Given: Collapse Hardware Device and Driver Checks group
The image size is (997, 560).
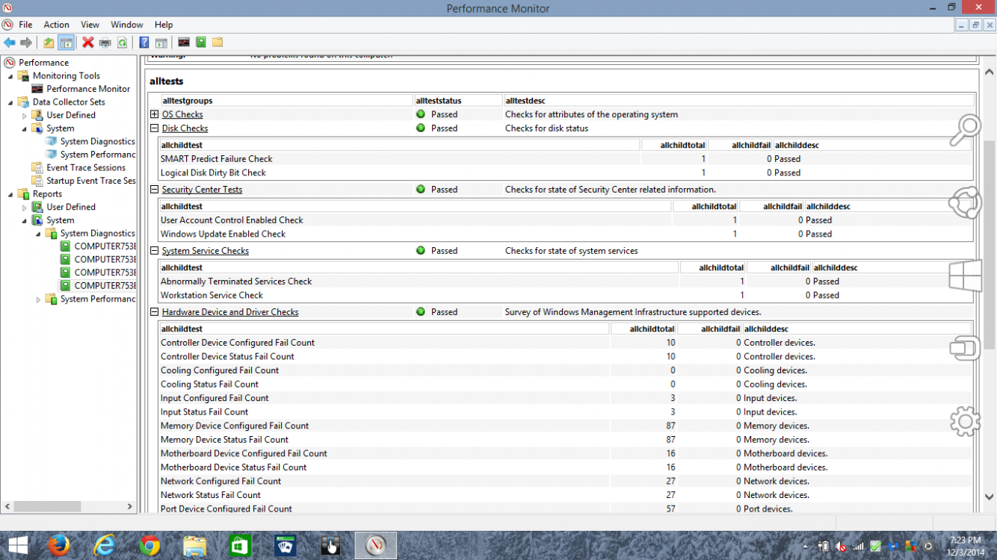Looking at the screenshot, I should 155,312.
